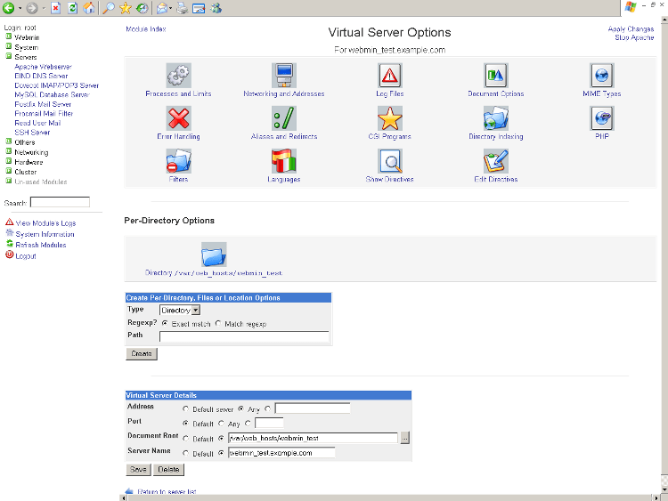Click browser Print button
Screen dimensions: 668x501
[x=182, y=8]
